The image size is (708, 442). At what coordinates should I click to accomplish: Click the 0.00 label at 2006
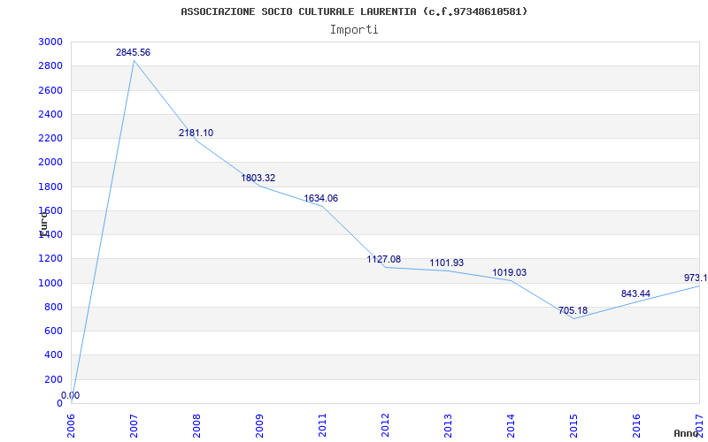coord(71,395)
